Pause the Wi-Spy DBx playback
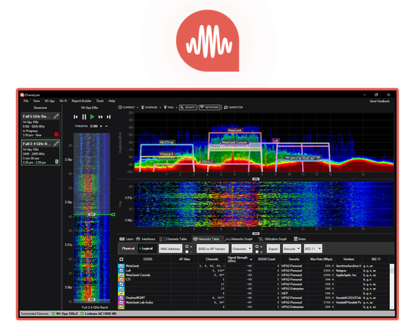This screenshot has height=335, width=414. 84,117
